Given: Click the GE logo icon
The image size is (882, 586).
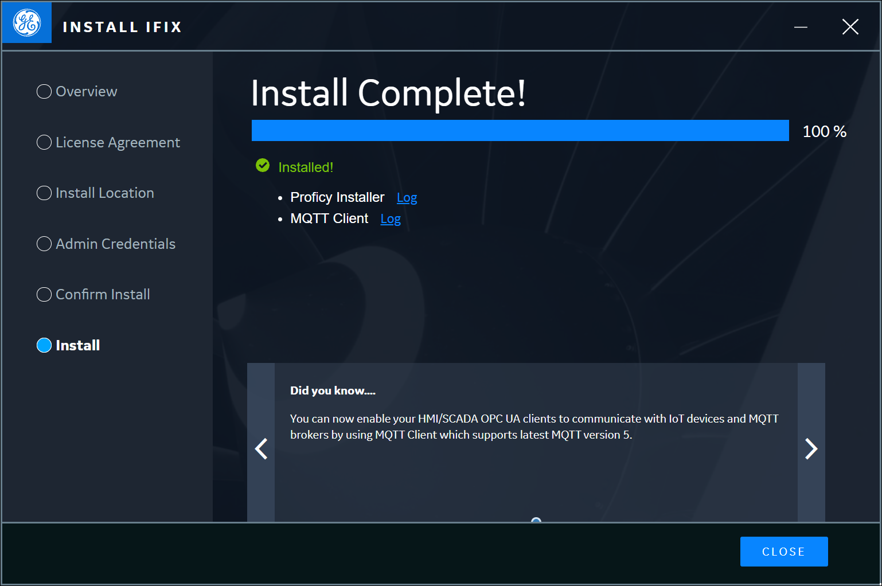Looking at the screenshot, I should [27, 23].
